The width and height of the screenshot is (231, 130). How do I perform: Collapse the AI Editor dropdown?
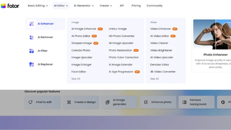click(61, 5)
